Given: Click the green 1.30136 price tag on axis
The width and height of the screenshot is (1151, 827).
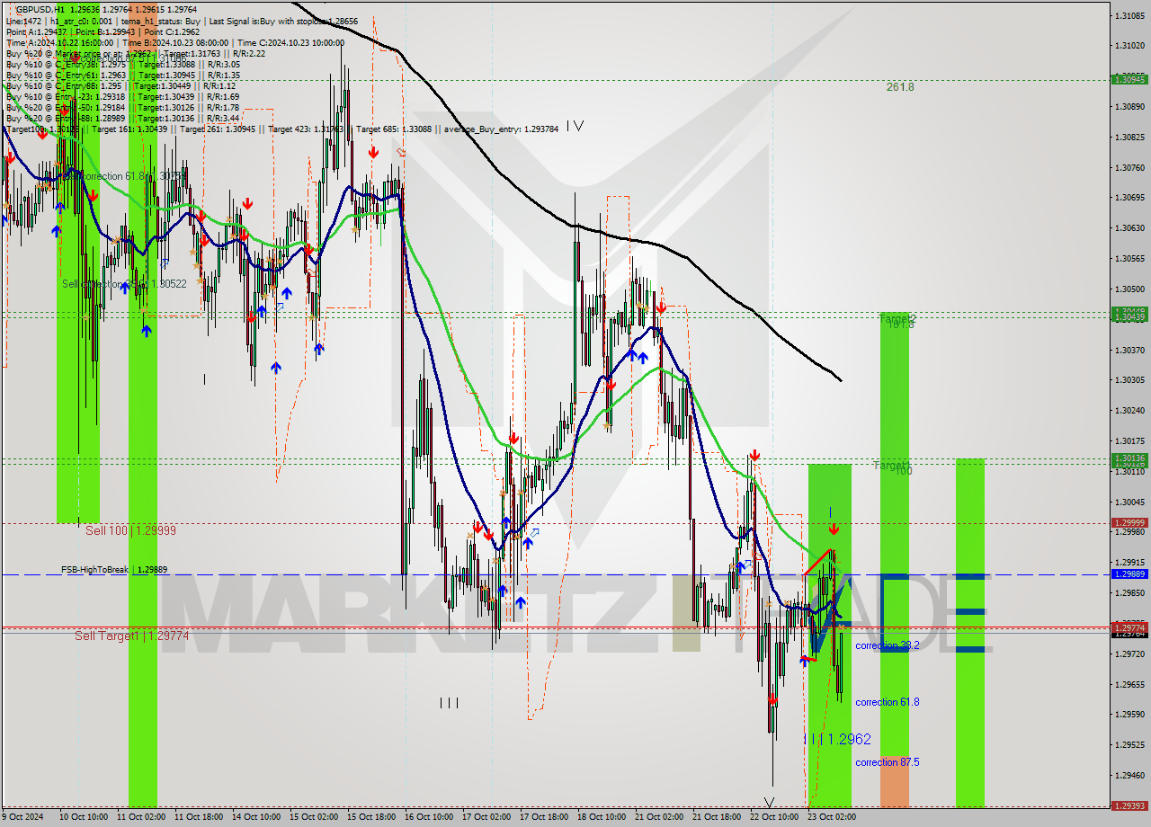Looking at the screenshot, I should pos(1129,458).
